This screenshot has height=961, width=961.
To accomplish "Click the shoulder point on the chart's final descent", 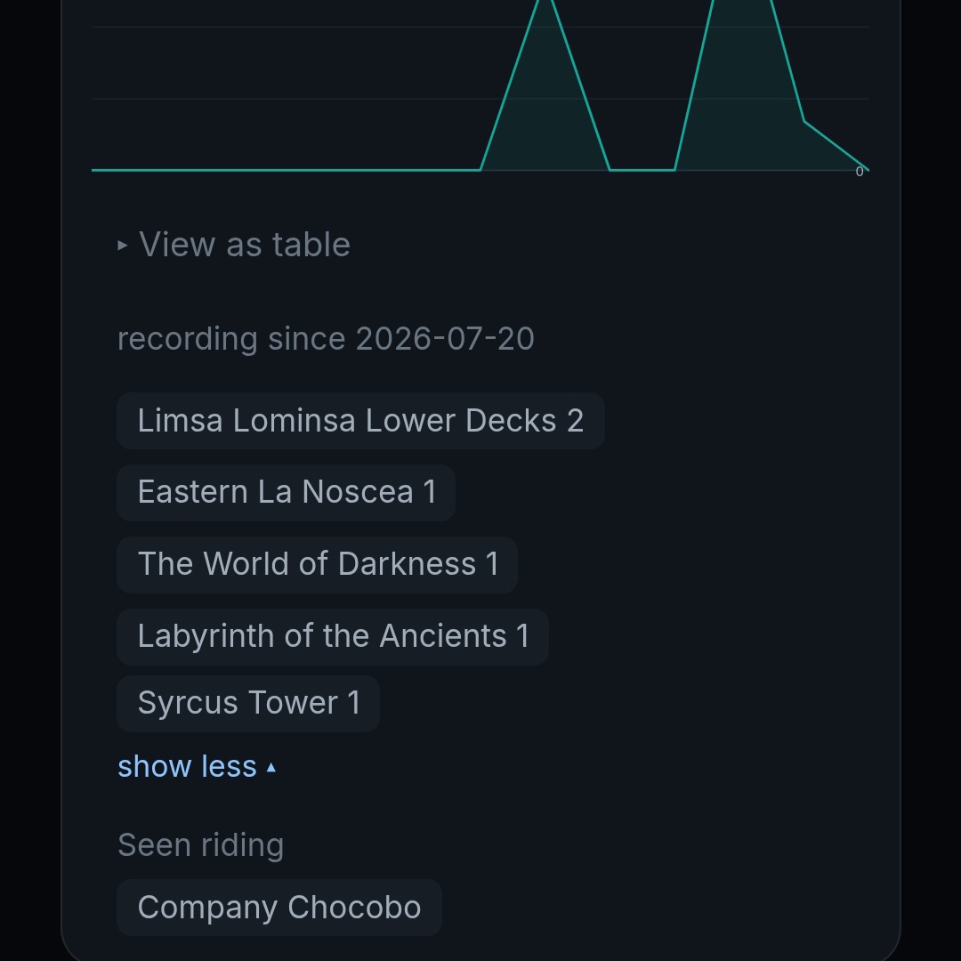I will tap(804, 121).
